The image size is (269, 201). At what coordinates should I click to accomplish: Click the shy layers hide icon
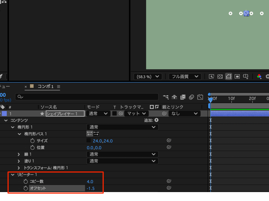coord(174,97)
